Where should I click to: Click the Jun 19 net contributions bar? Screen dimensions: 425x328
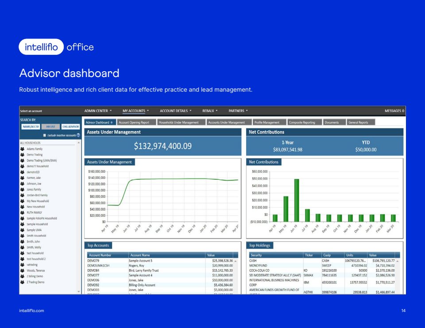point(297,201)
